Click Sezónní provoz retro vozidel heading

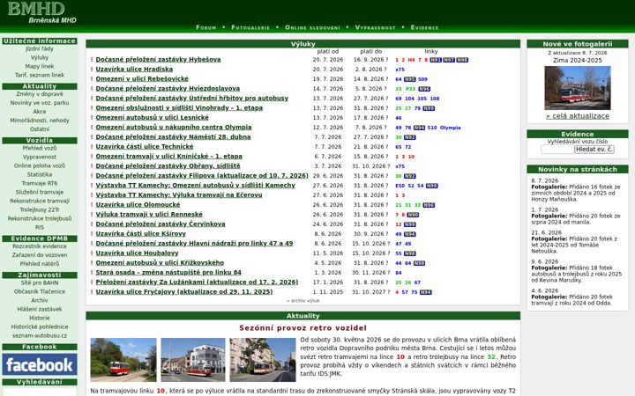[303, 328]
